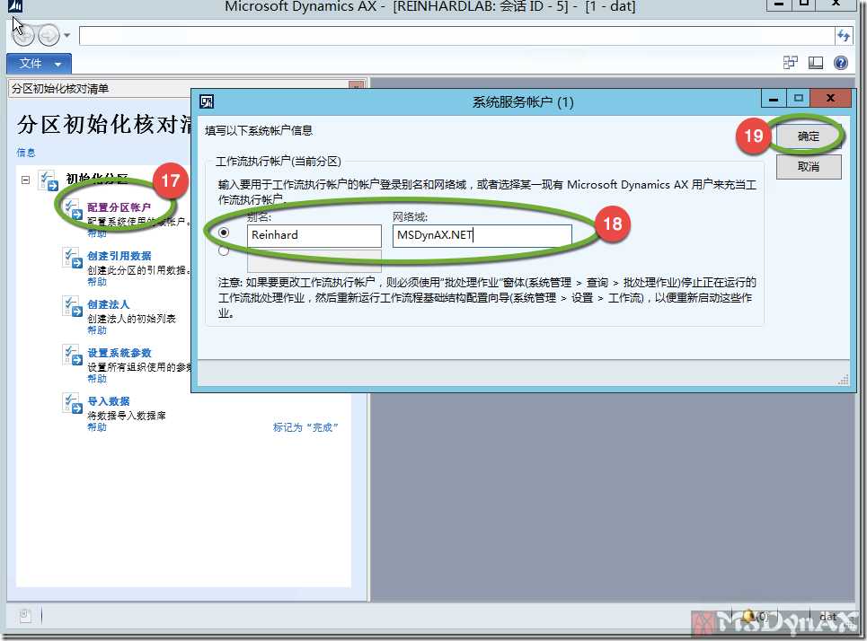Click the 导入数据 task icon
The height and width of the screenshot is (641, 867).
point(74,404)
